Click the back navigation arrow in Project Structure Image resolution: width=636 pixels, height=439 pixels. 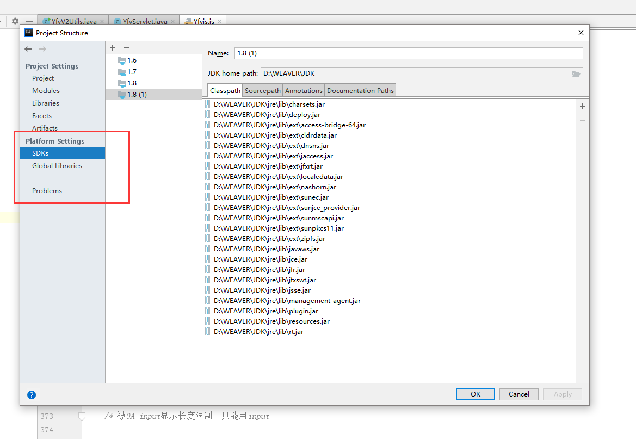(x=28, y=49)
